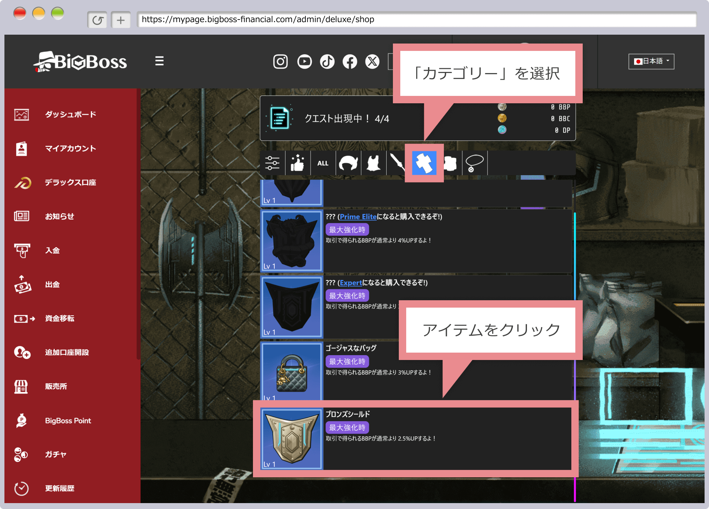709x509 pixels.
Task: Open the filter settings sliders icon
Action: pos(272,163)
